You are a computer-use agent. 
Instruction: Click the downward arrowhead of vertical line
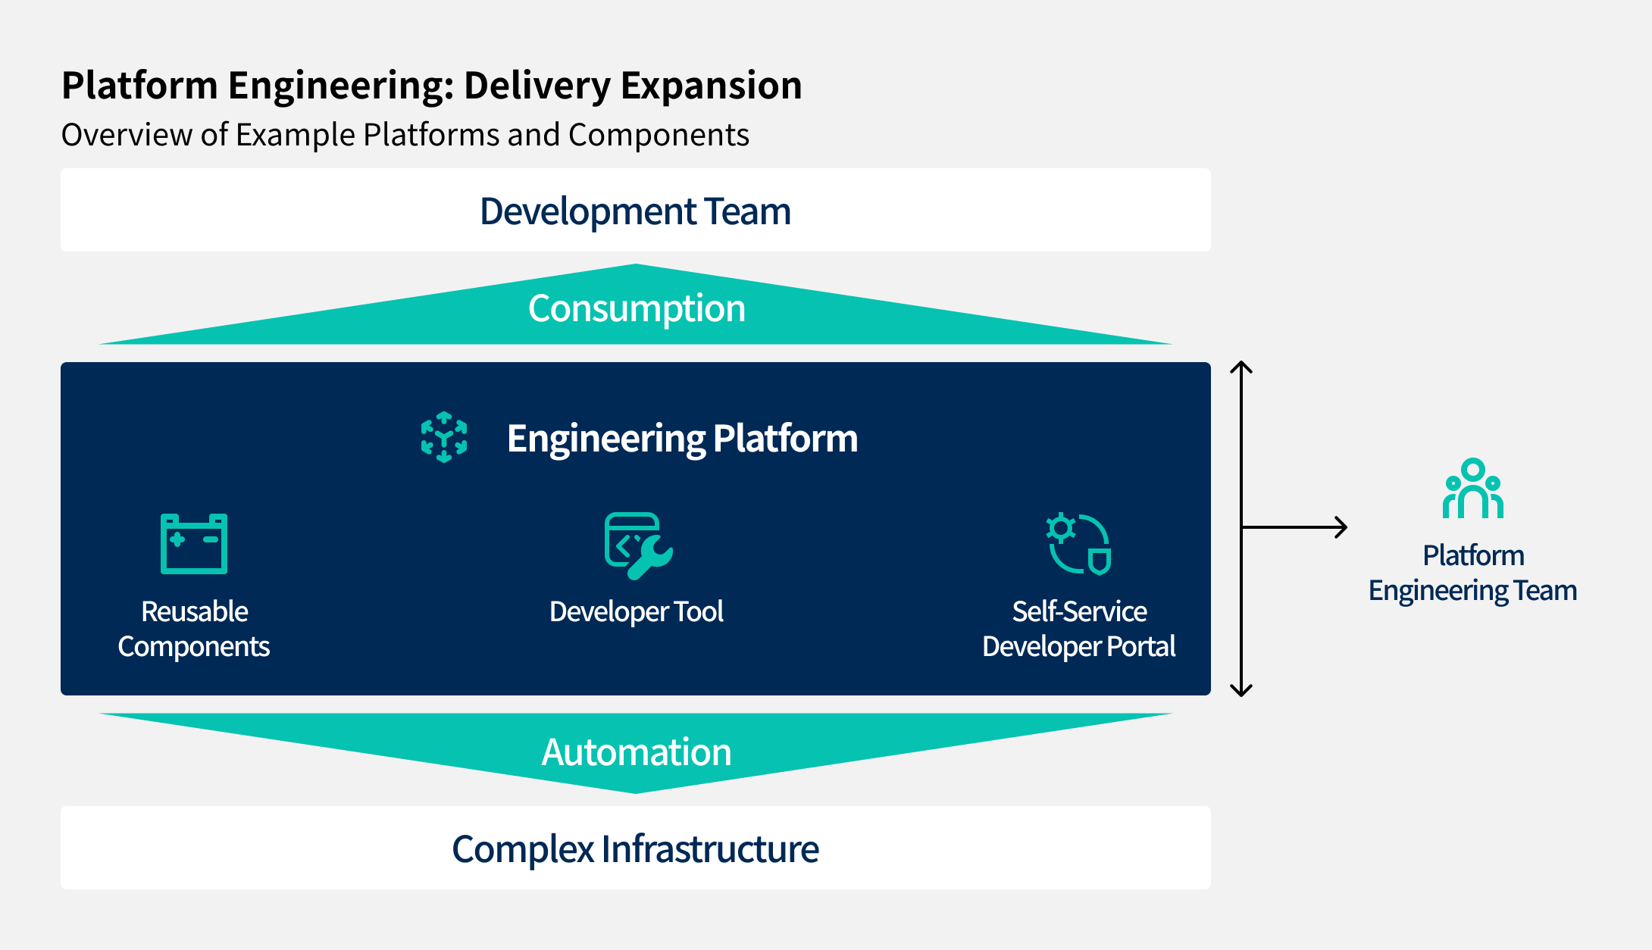click(x=1241, y=690)
